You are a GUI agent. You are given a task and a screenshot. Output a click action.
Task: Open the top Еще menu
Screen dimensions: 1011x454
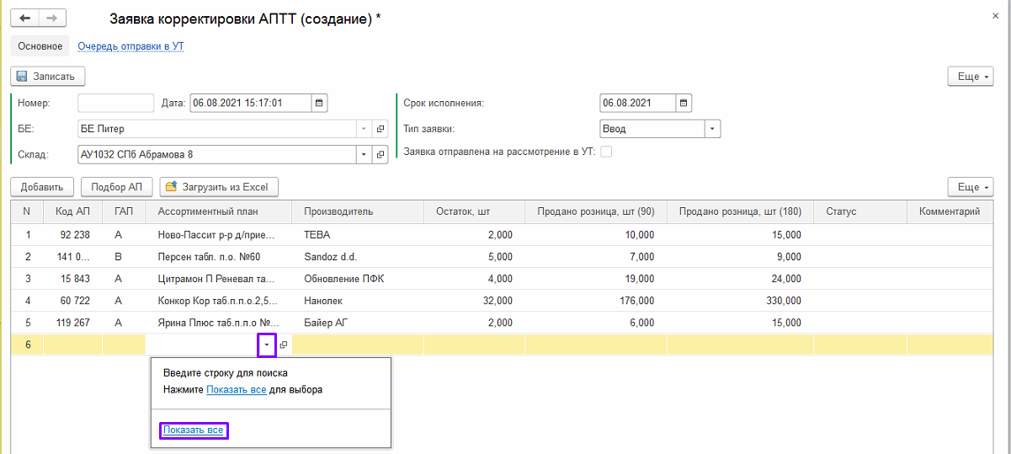(x=970, y=76)
